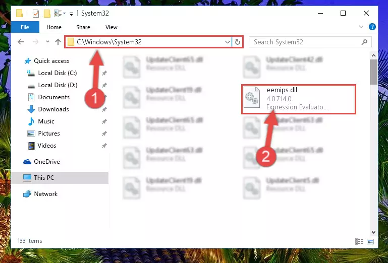
Task: Click the Back navigation arrow
Action: coord(21,42)
